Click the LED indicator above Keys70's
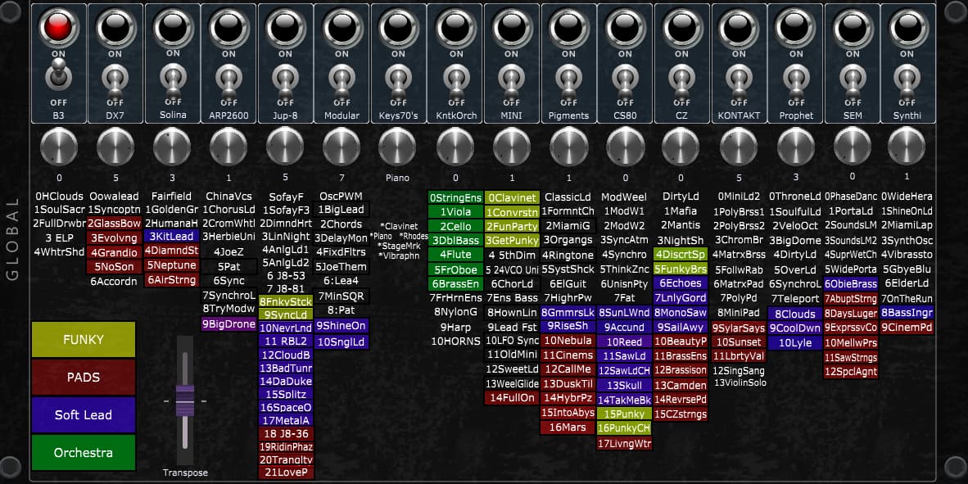Viewport: 968px width, 484px height. coord(398,26)
